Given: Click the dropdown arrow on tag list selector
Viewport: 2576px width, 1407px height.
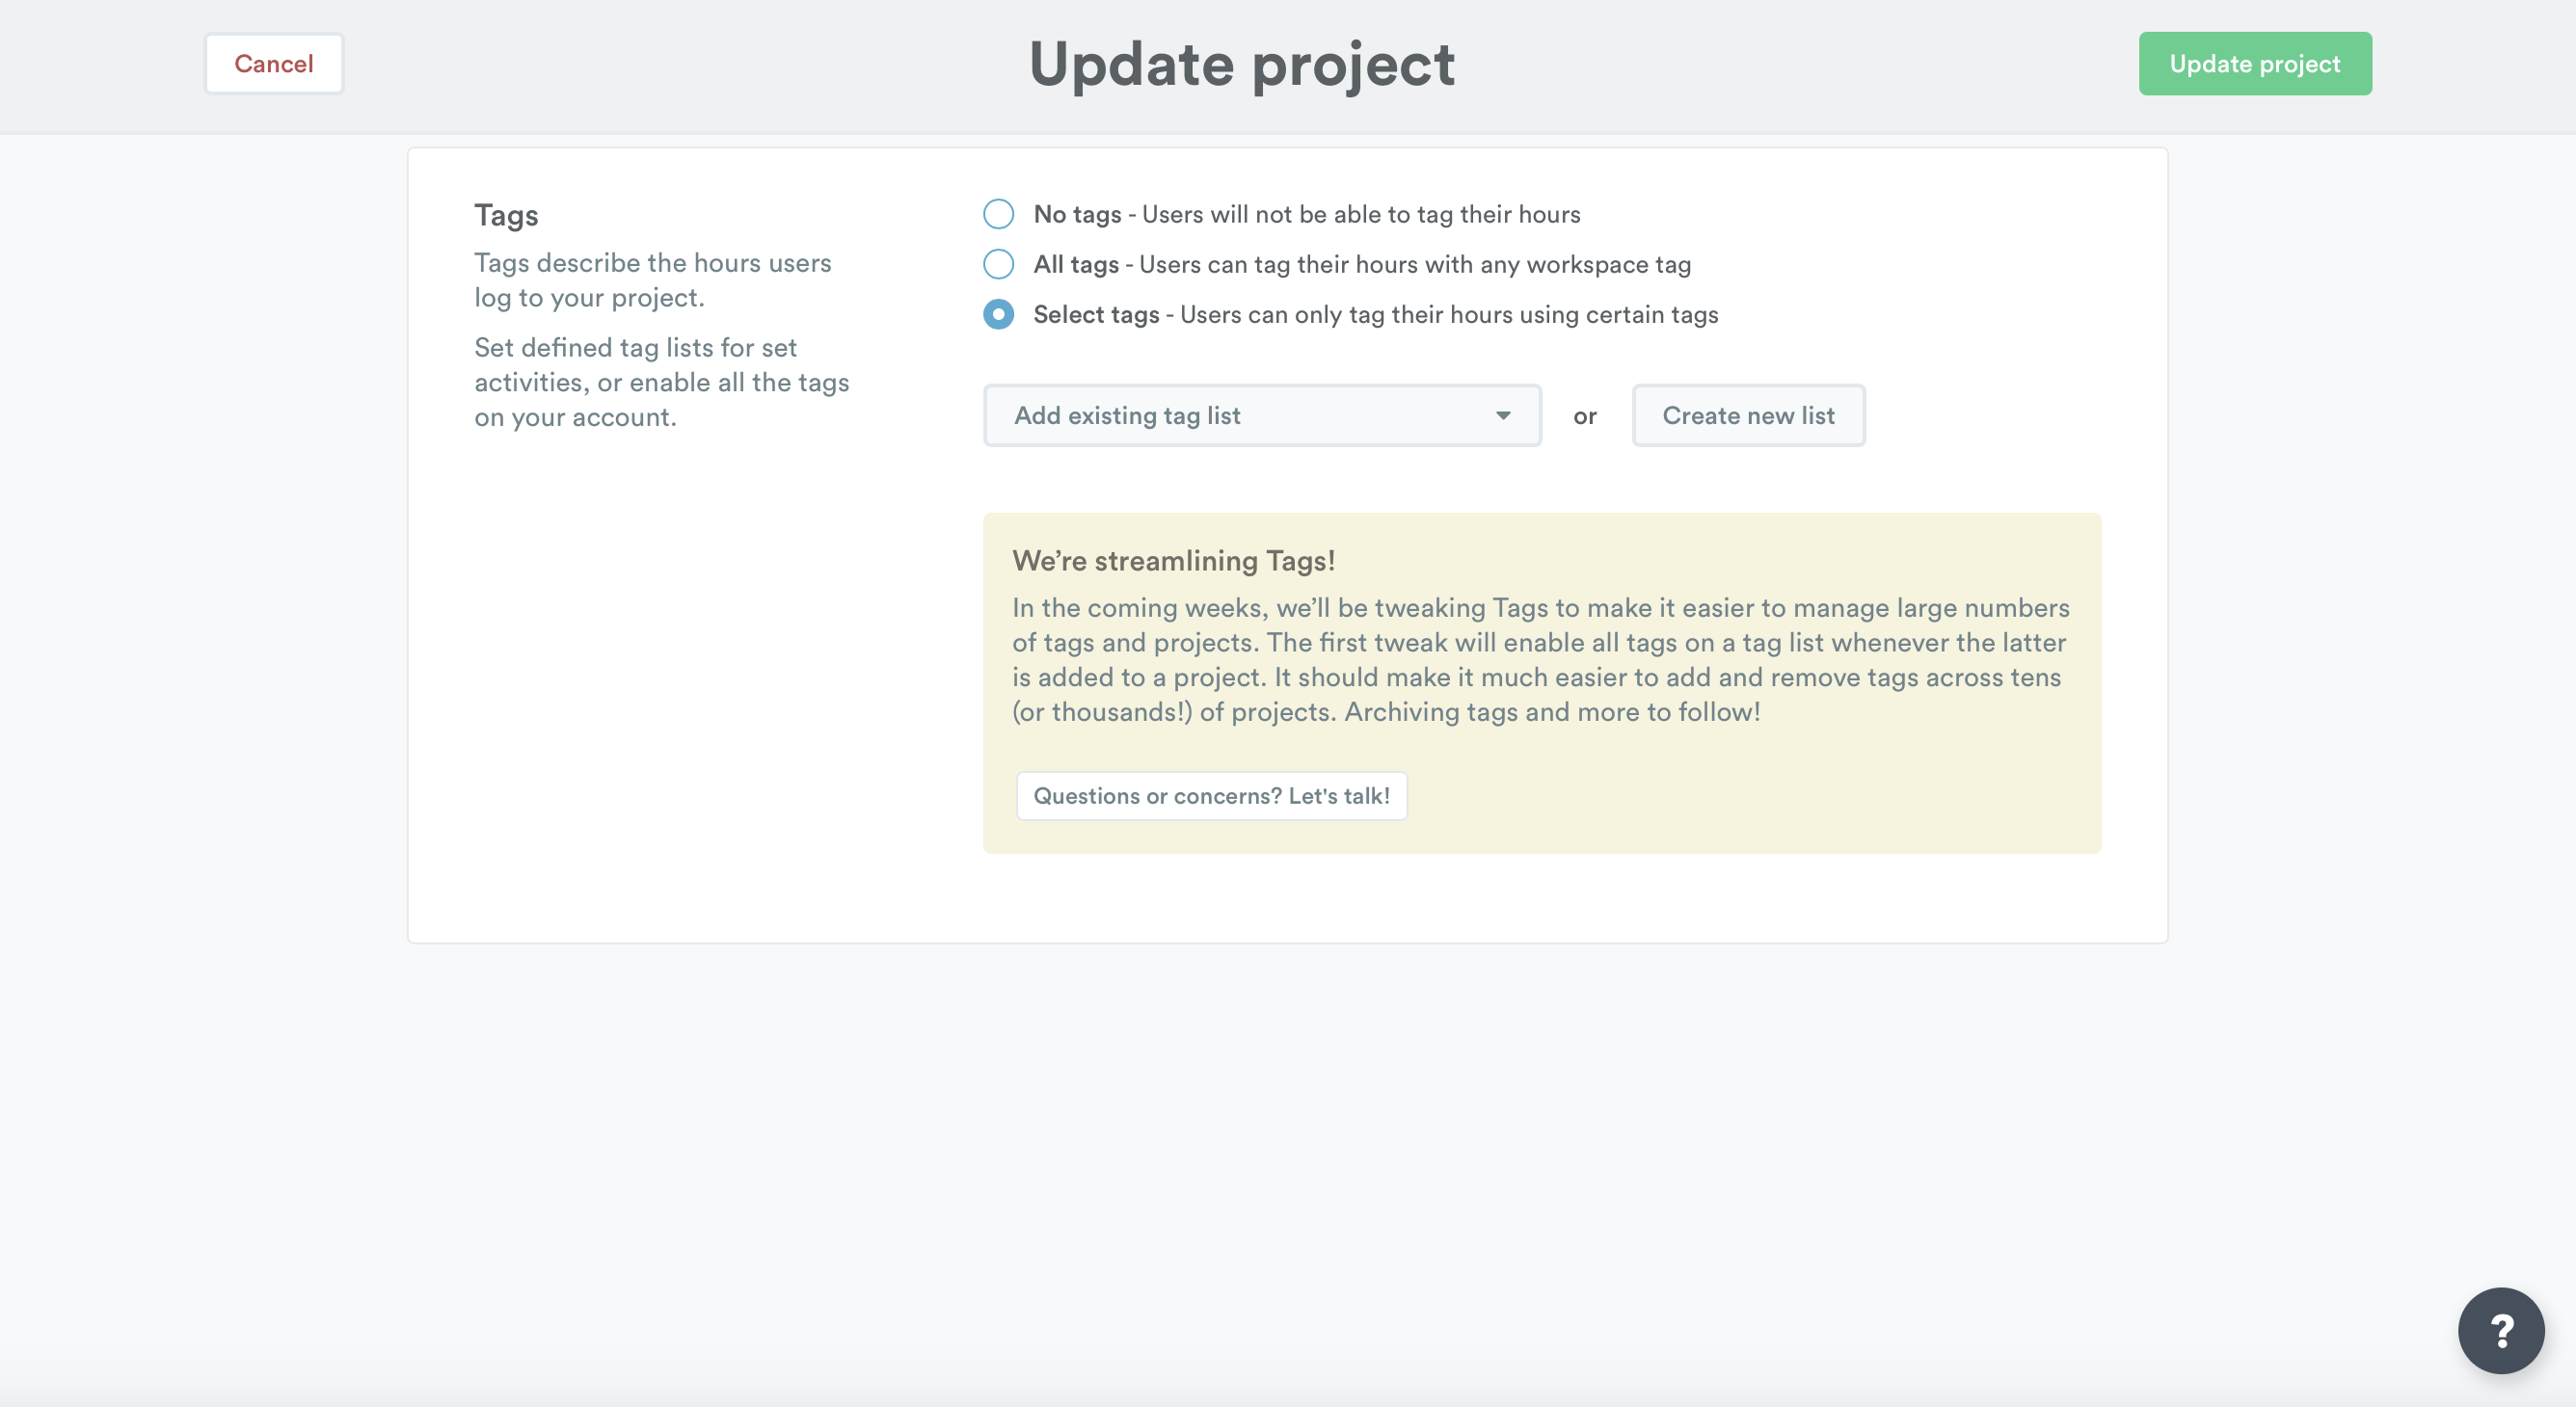Looking at the screenshot, I should click(1502, 415).
